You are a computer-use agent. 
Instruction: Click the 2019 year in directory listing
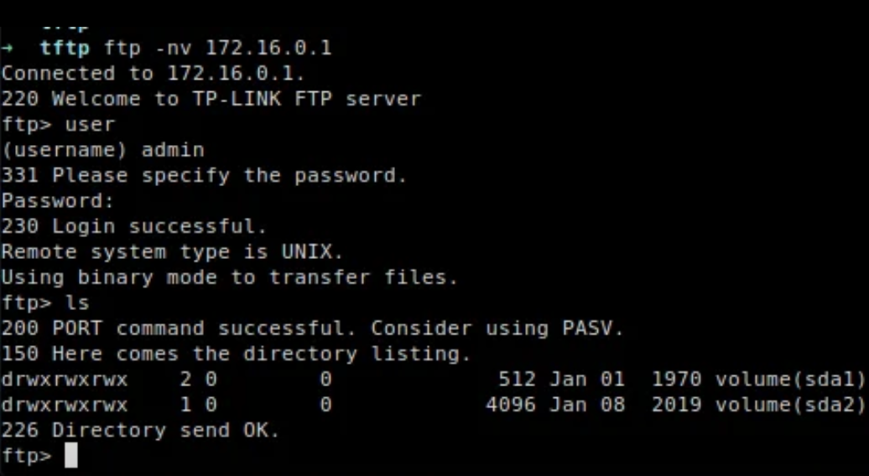[x=676, y=406]
